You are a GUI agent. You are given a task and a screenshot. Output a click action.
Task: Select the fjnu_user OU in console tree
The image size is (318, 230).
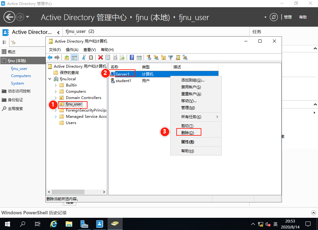pos(74,104)
